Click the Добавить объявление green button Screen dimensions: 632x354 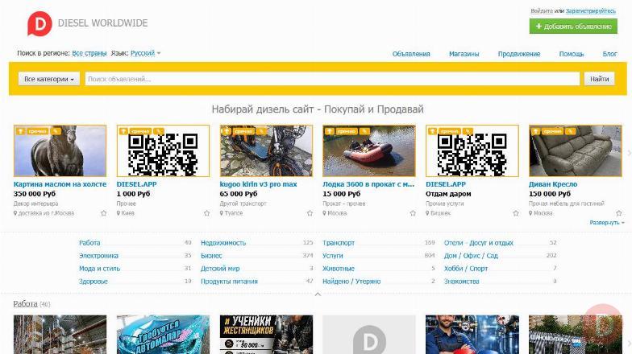click(x=573, y=27)
